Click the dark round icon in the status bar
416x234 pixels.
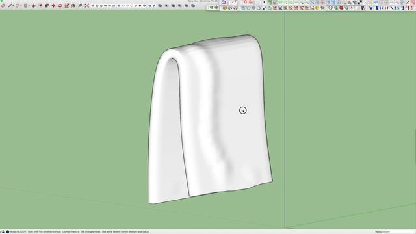click(x=8, y=232)
